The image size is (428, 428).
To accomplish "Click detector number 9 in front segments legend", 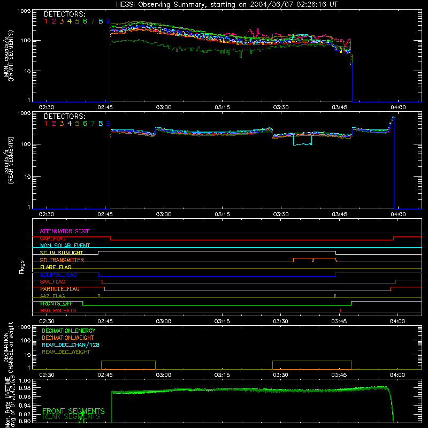I will [x=109, y=21].
